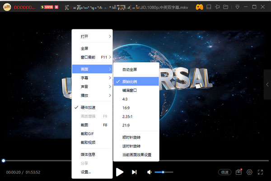Toggle fullscreen with the expand icon
This screenshot has height=181, width=271.
coord(260,172)
